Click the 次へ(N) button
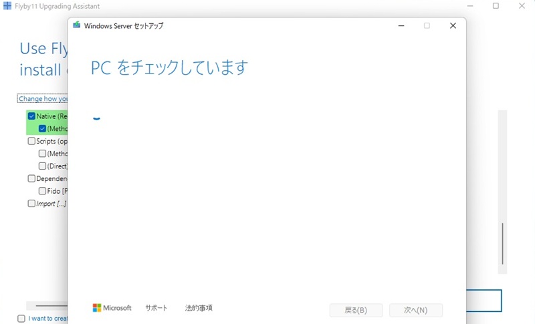This screenshot has height=324, width=535. coord(415,310)
